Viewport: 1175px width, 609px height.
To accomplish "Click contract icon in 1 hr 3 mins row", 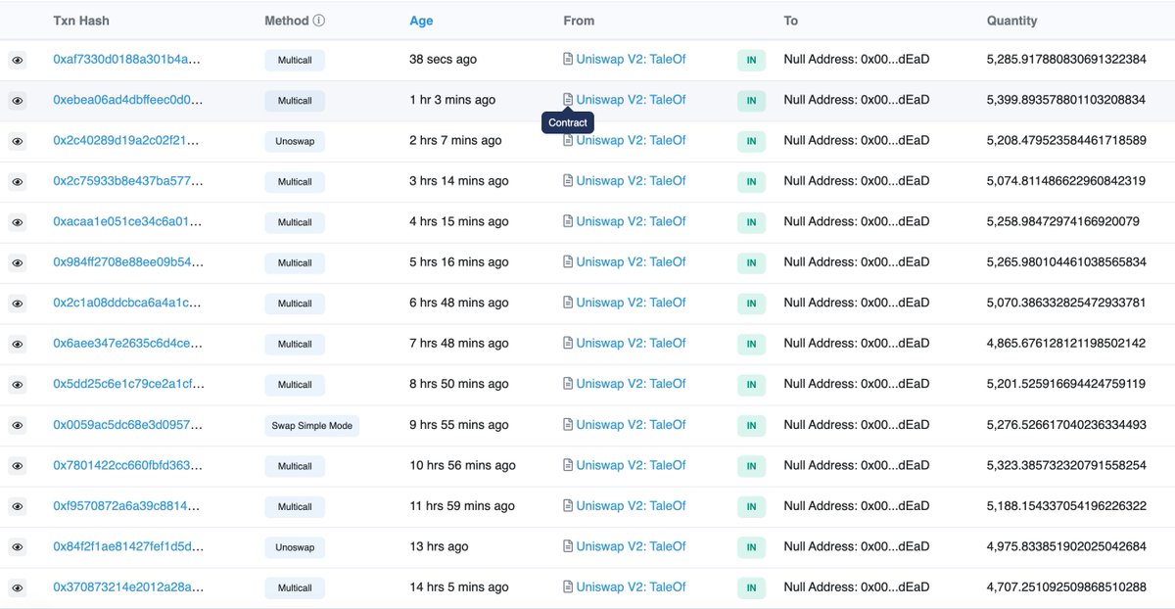I will [568, 100].
